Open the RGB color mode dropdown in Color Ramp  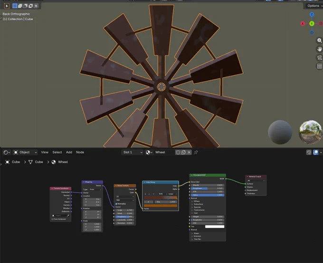pyautogui.click(x=162, y=194)
